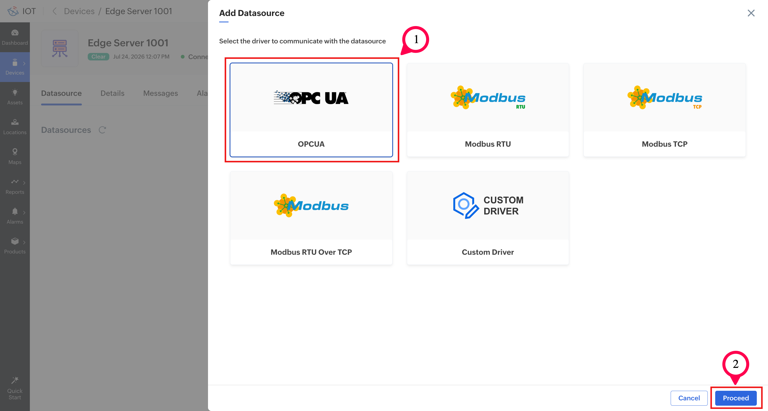Cancel the Add Datasource dialog
This screenshot has width=768, height=411.
689,398
